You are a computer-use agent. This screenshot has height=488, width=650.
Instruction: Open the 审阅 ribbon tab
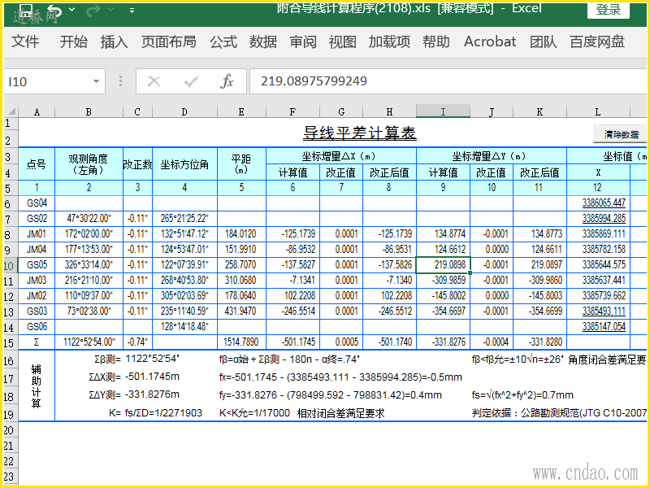click(303, 41)
